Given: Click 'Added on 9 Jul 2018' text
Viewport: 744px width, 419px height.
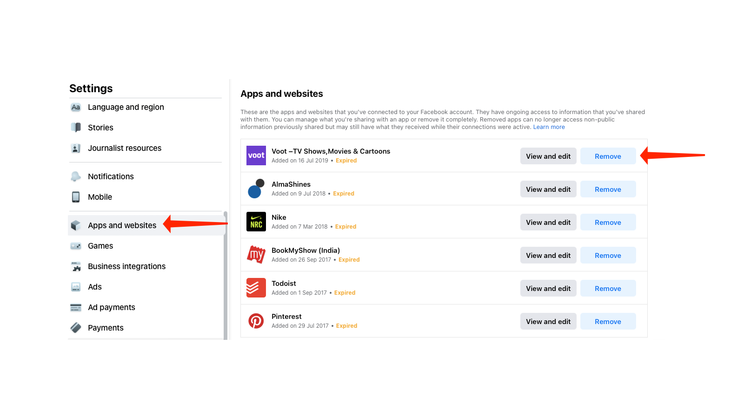Looking at the screenshot, I should [299, 194].
